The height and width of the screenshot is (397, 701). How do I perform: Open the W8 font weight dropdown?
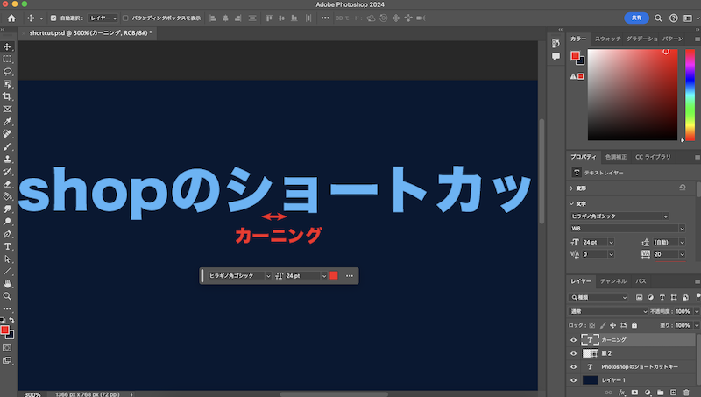pyautogui.click(x=627, y=229)
